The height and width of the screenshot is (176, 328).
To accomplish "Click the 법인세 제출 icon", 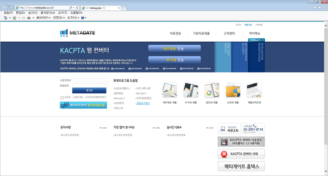I will pos(212,90).
